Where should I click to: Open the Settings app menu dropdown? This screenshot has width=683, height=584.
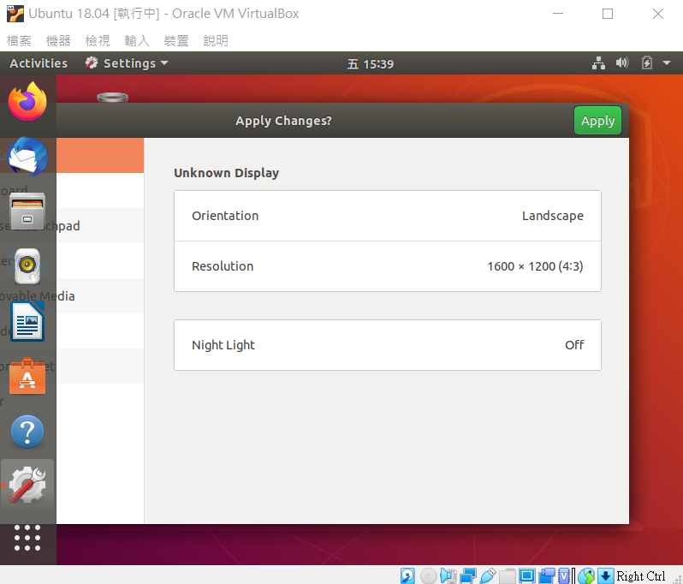tap(127, 63)
